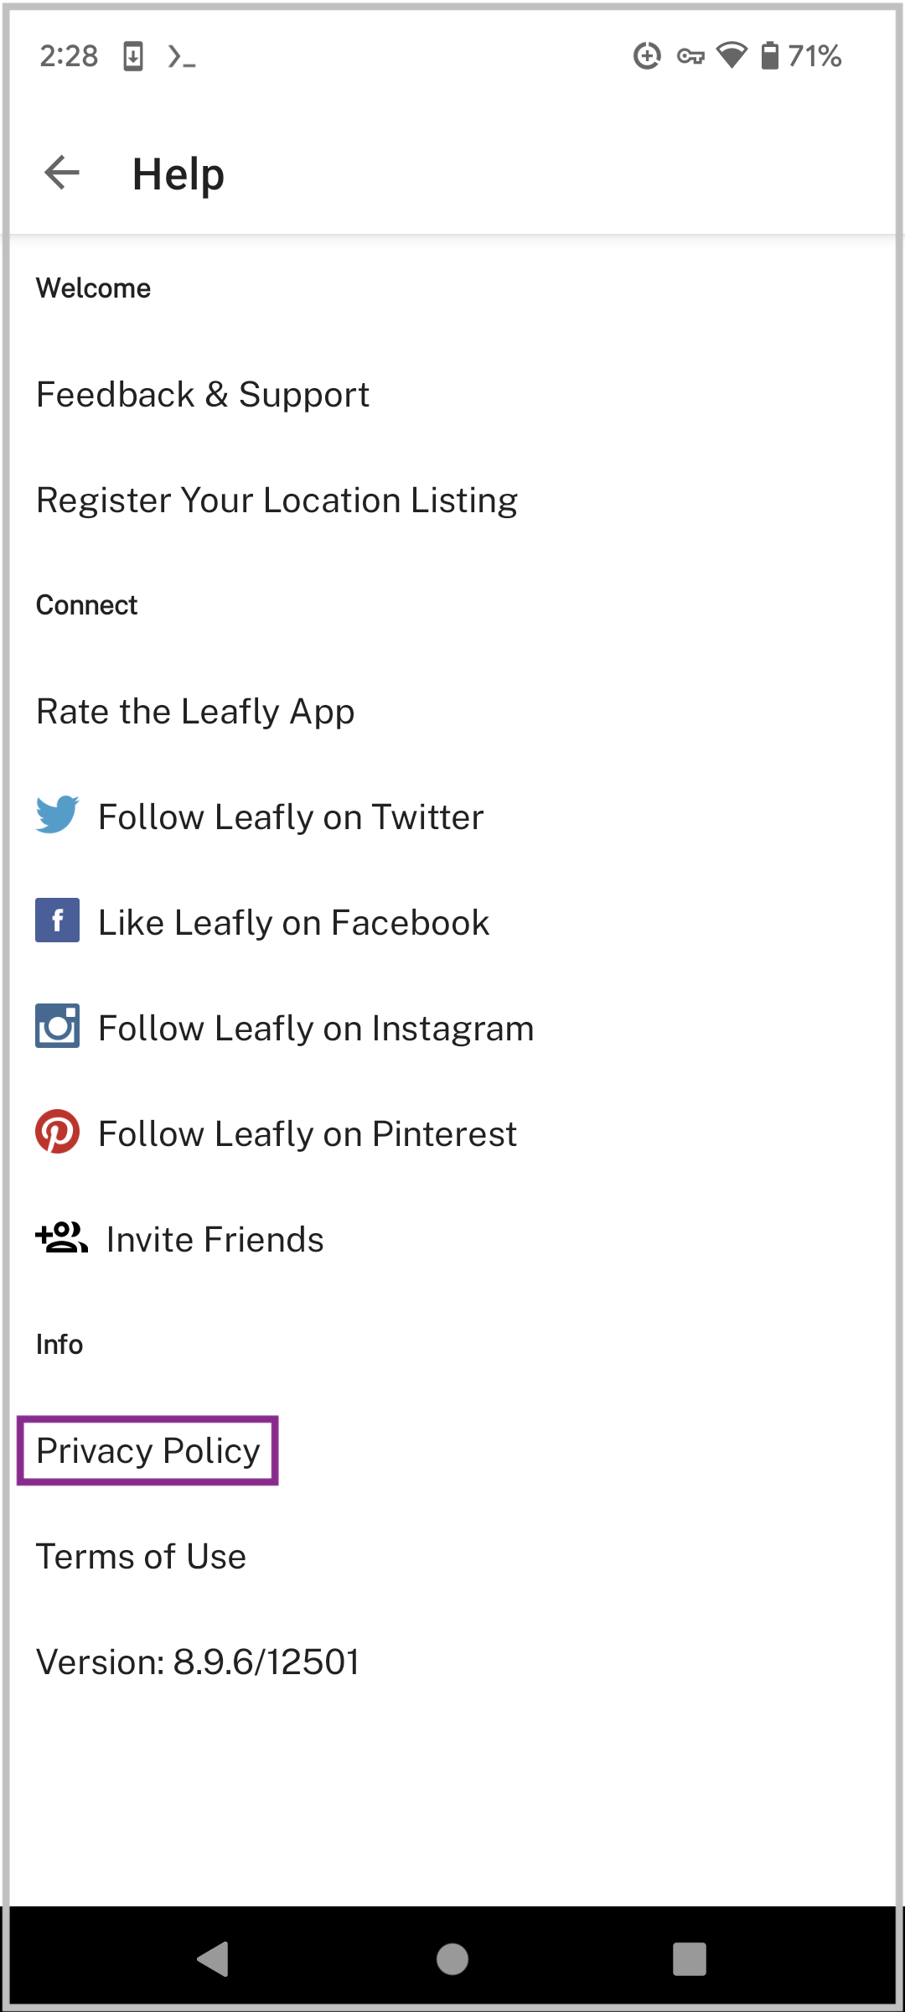Viewport: 905px width, 2012px height.
Task: Tap Android back navigation triangle
Action: pyautogui.click(x=214, y=1958)
